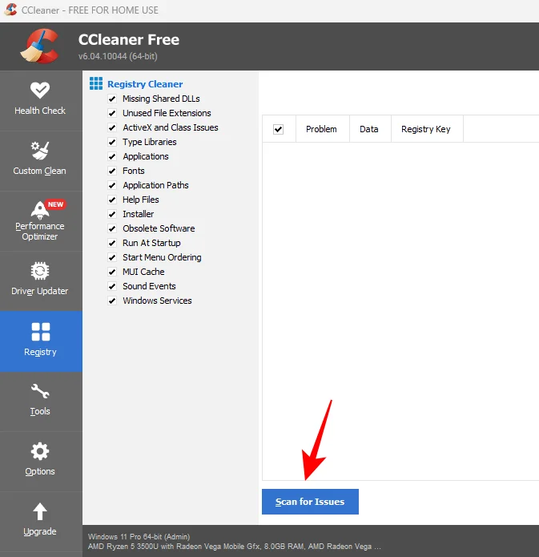Open the Tools wrench icon
The width and height of the screenshot is (539, 557).
[40, 392]
